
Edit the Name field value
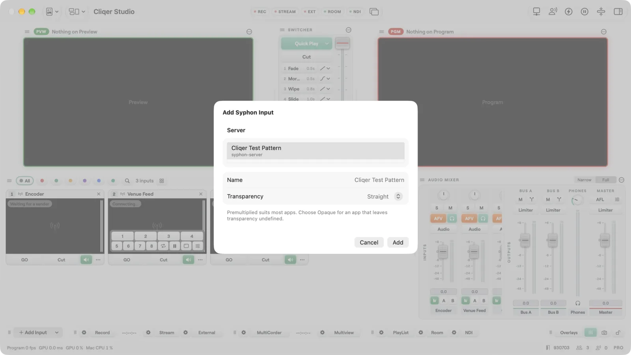[379, 180]
